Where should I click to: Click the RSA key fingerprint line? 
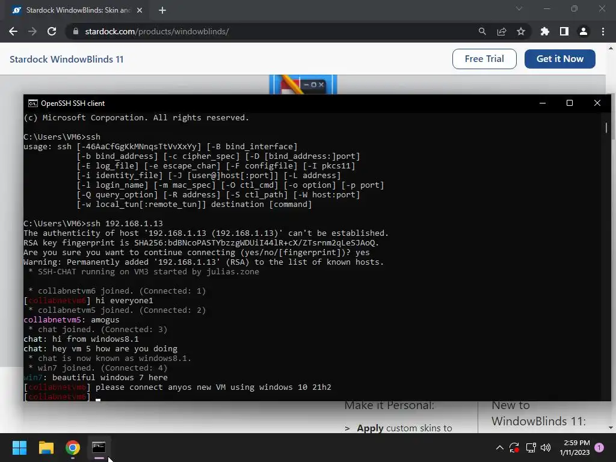click(x=201, y=243)
